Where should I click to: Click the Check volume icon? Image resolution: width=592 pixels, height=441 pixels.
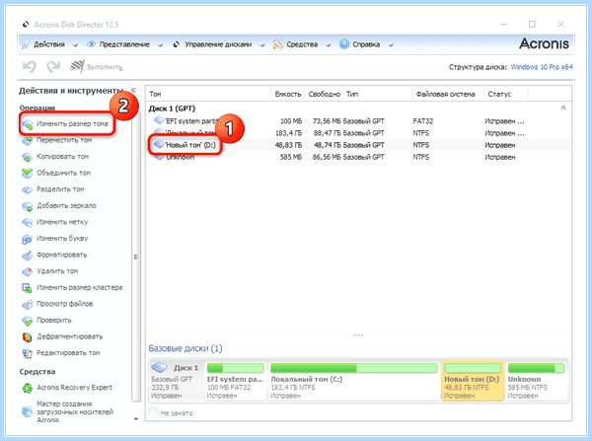28,321
